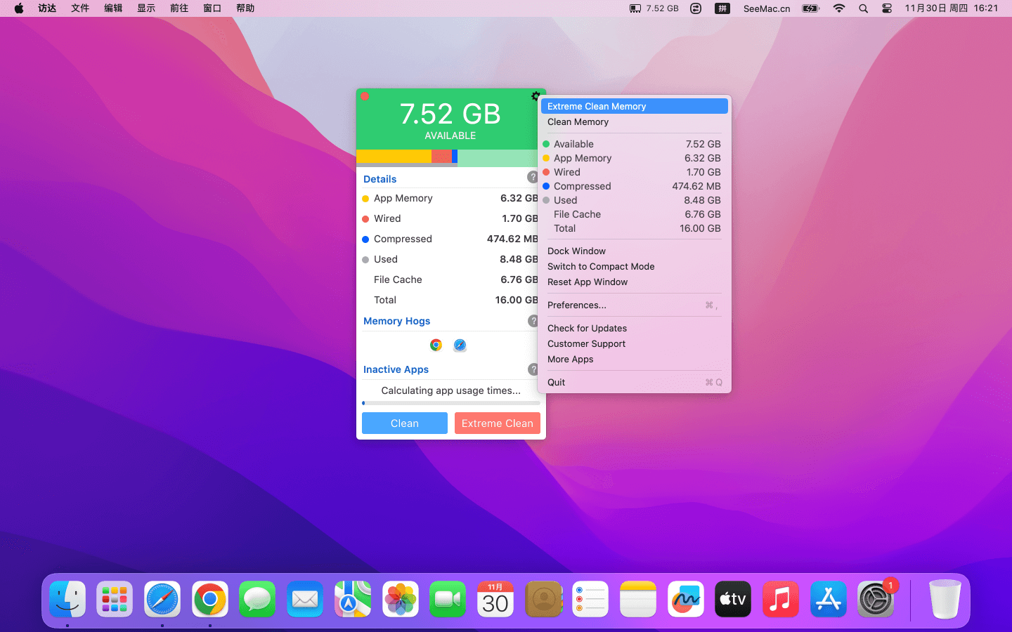Open Messages from the Dock
This screenshot has height=632, width=1012.
pos(257,599)
